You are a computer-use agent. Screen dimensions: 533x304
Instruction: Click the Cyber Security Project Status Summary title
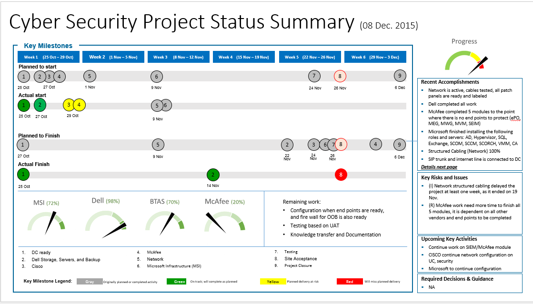pyautogui.click(x=181, y=22)
